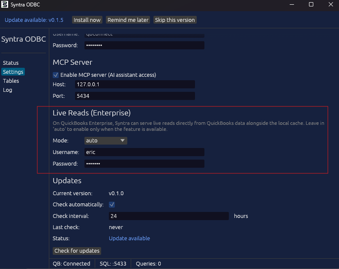Open the Live Reads Mode dropdown
Image resolution: width=339 pixels, height=269 pixels.
pyautogui.click(x=106, y=141)
